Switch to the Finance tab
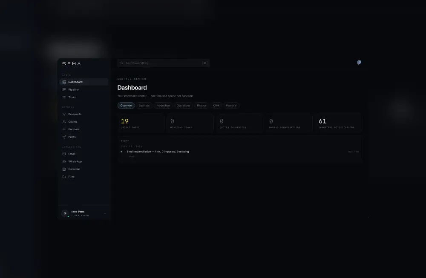The image size is (426, 278). tap(201, 106)
